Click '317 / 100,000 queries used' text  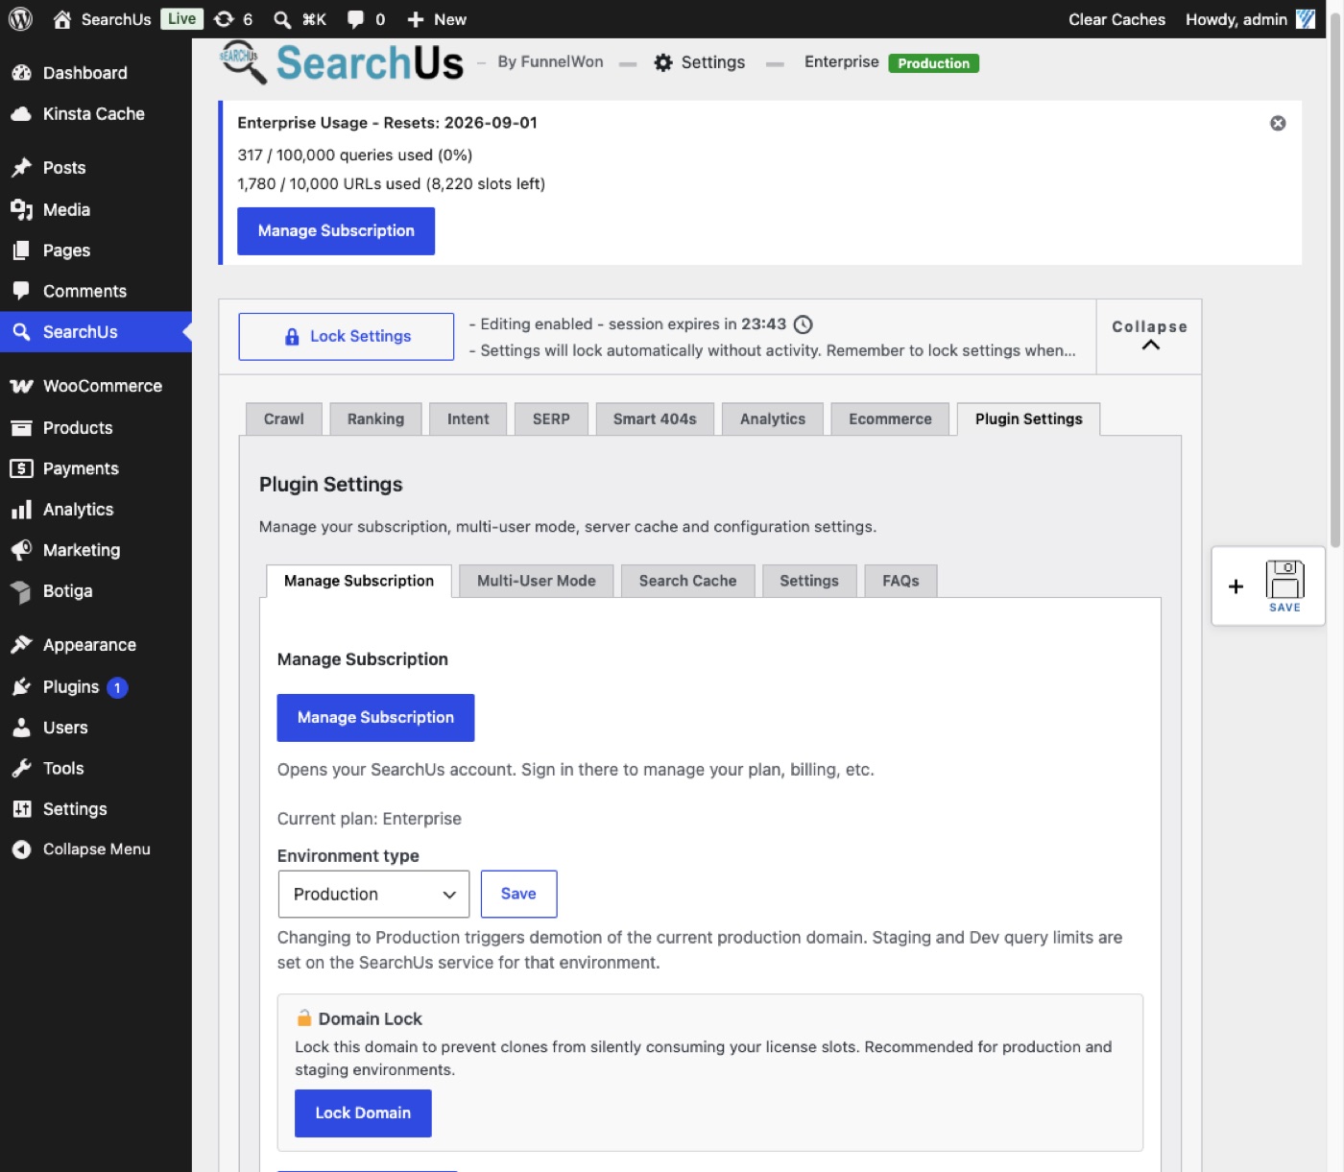pyautogui.click(x=355, y=155)
